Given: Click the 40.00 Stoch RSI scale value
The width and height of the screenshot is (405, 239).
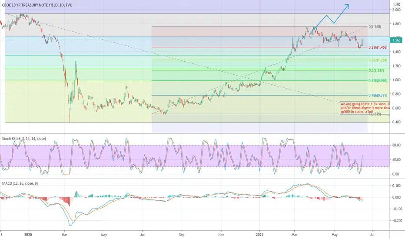Looking at the screenshot, I should [x=396, y=159].
